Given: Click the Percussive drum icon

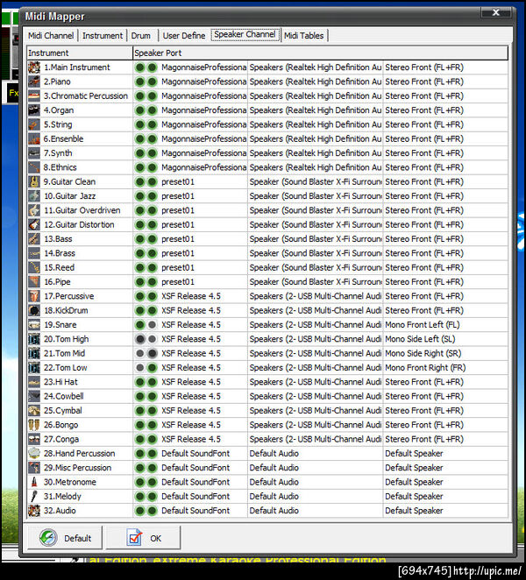Looking at the screenshot, I should [x=34, y=296].
